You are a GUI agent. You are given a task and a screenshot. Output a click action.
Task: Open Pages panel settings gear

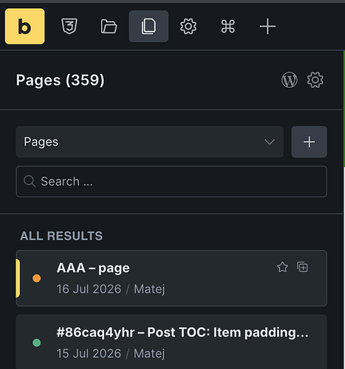pyautogui.click(x=315, y=80)
